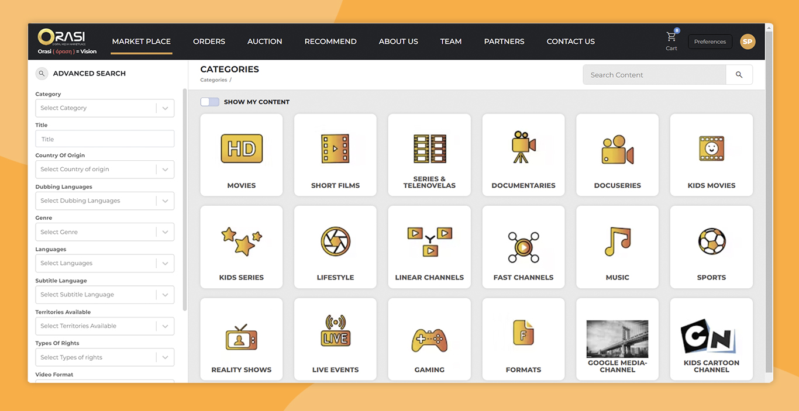Select the Kids Series stars icon
The height and width of the screenshot is (411, 799).
242,241
